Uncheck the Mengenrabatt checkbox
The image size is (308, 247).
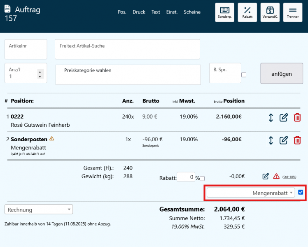[x=301, y=192]
